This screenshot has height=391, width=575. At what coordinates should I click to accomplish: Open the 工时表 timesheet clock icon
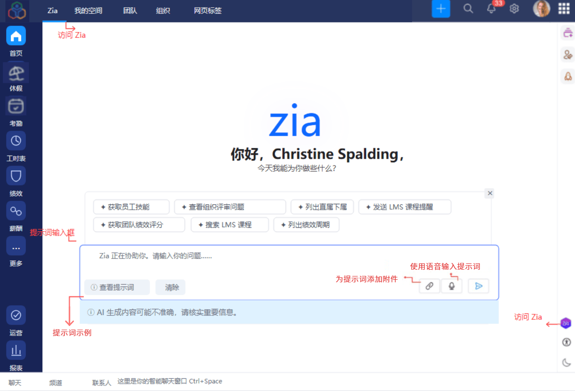(x=16, y=141)
